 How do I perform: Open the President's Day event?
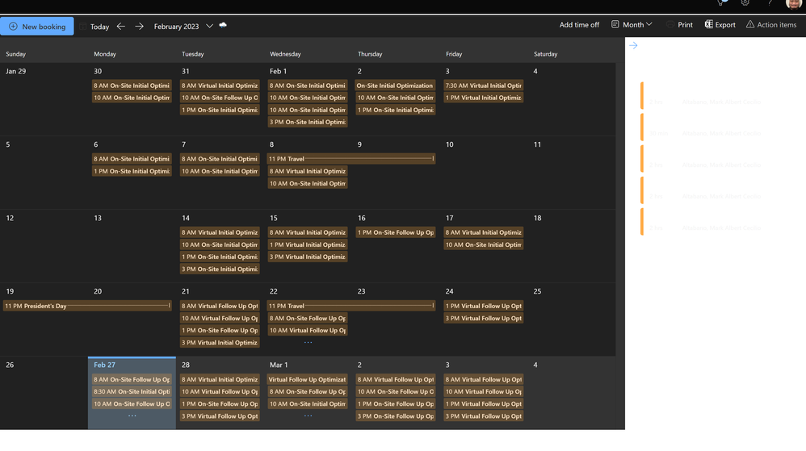click(87, 306)
